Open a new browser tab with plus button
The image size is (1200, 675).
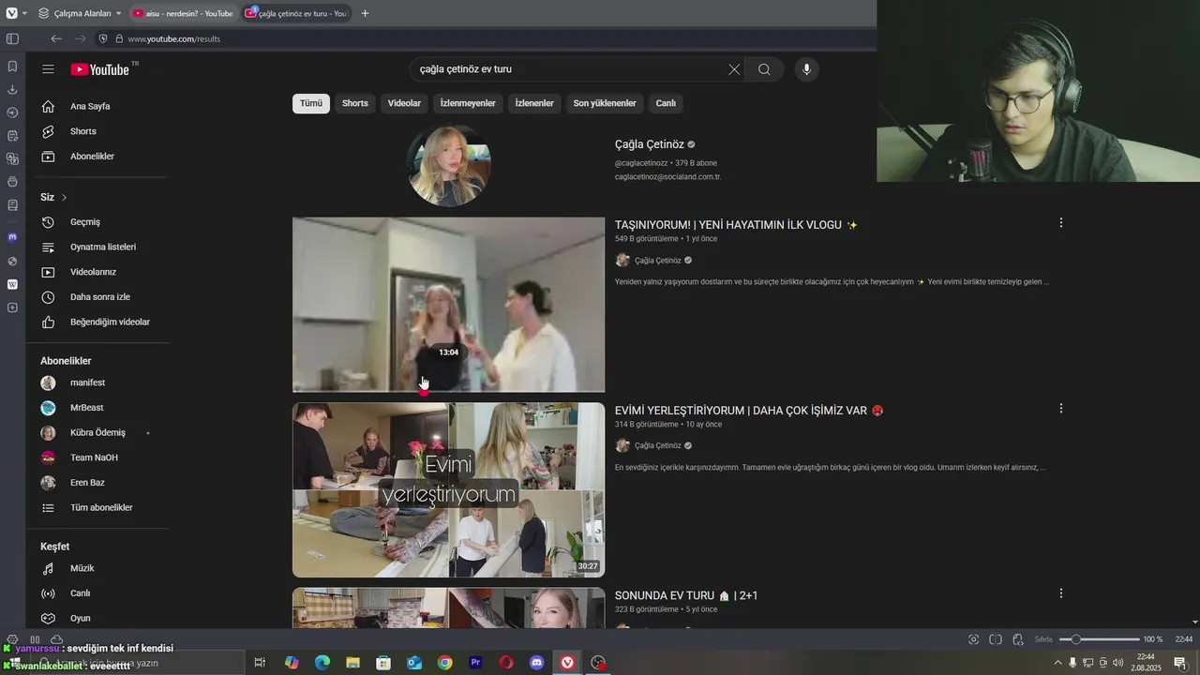(365, 13)
